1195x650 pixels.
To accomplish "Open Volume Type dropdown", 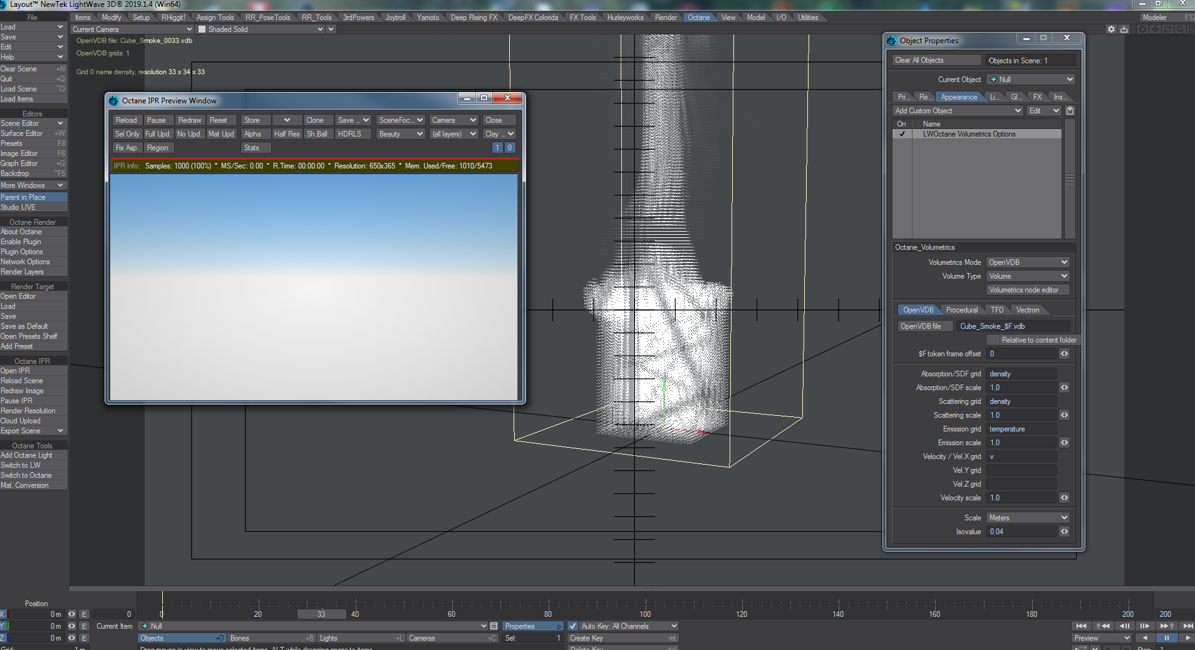I will (1028, 276).
